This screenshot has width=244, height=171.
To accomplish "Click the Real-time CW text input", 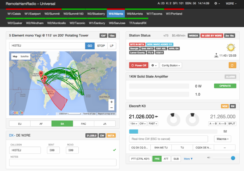I will click(x=168, y=139).
